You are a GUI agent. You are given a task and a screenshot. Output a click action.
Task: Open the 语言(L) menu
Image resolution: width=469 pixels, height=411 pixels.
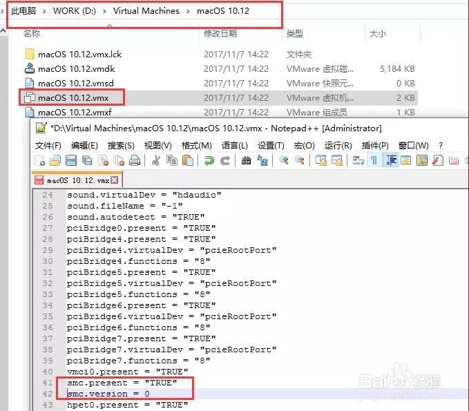click(235, 146)
